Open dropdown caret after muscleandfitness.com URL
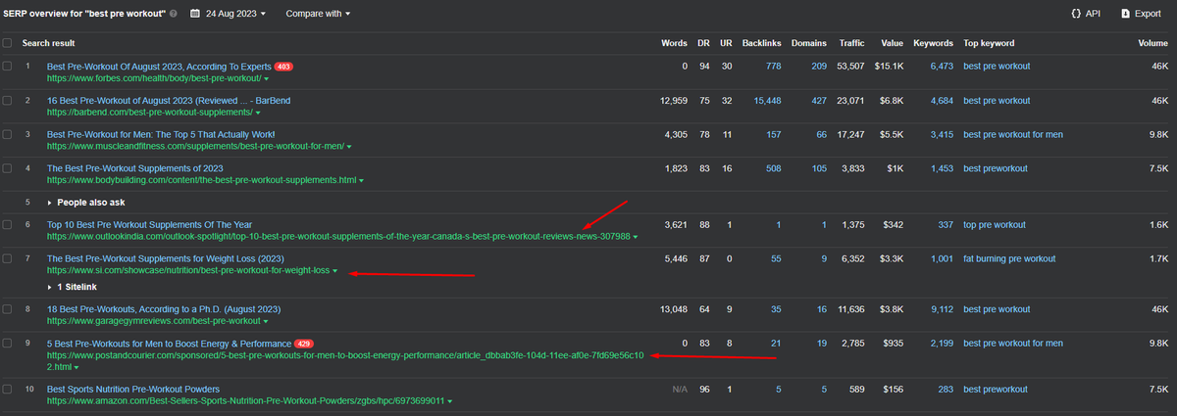The height and width of the screenshot is (416, 1177). coord(348,147)
